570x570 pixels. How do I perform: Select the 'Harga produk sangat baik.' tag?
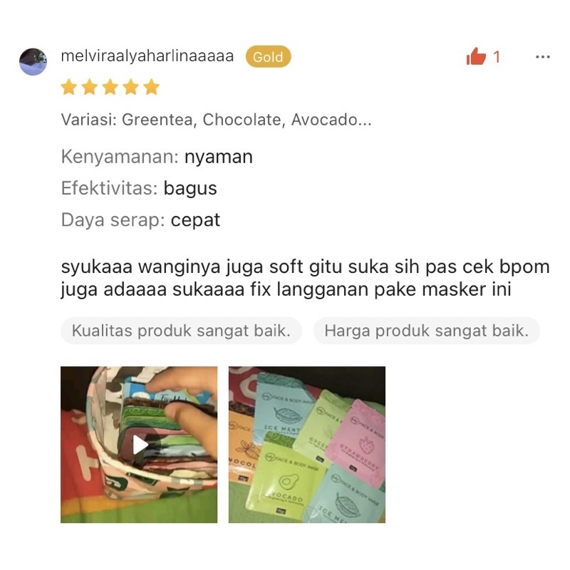click(x=426, y=331)
